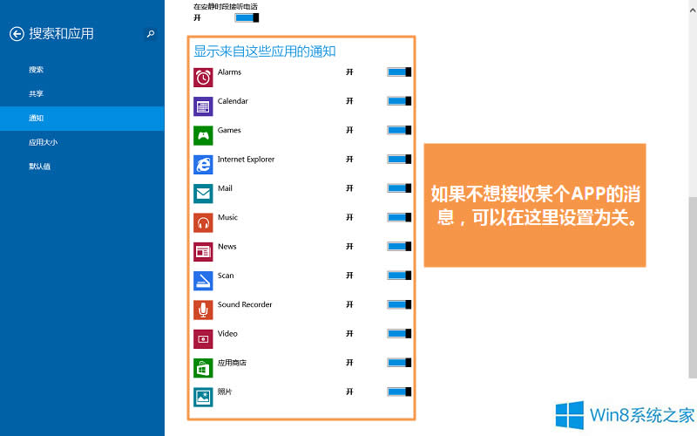Switch off Scan notifications

(399, 276)
